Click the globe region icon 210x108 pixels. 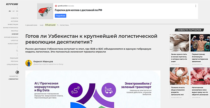tap(17, 72)
